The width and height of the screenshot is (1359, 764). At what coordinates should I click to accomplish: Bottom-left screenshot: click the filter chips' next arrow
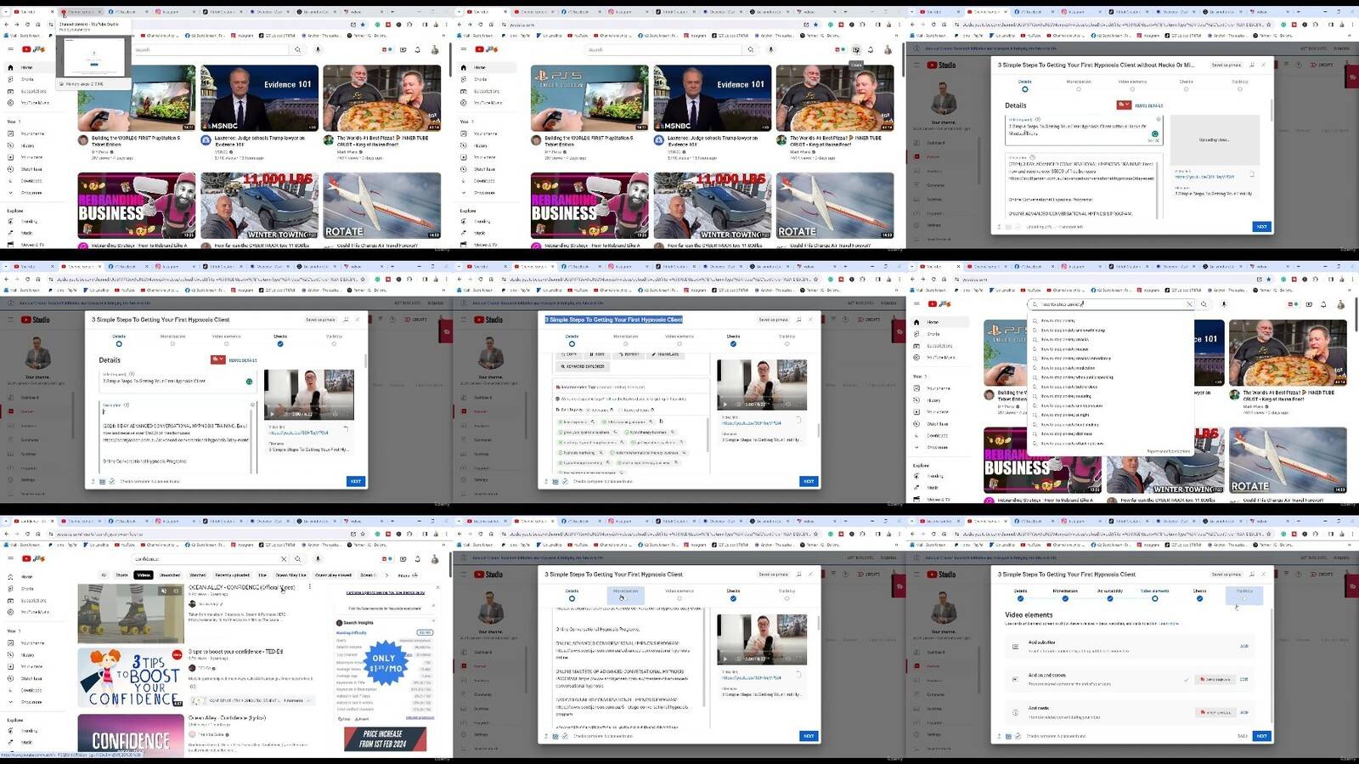click(x=387, y=575)
